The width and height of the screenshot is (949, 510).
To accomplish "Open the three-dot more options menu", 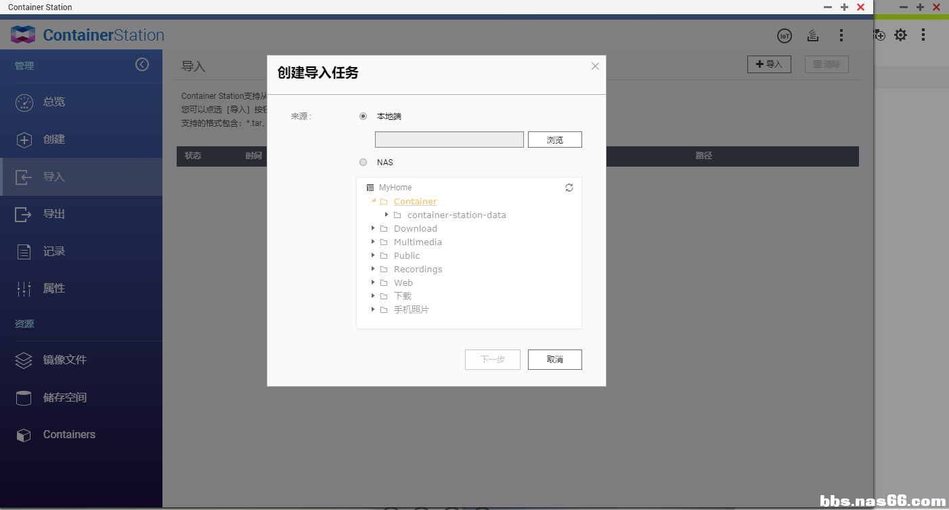I will coord(841,35).
